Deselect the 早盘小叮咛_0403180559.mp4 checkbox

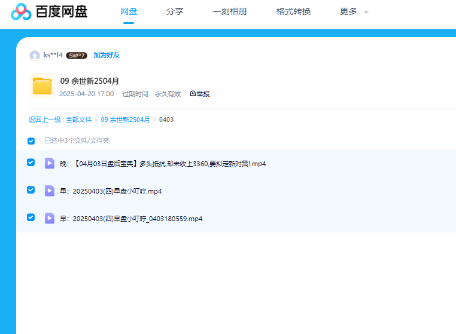(31, 217)
